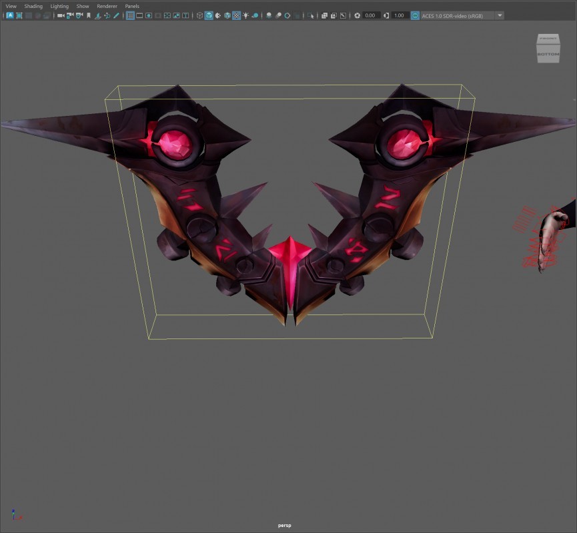Viewport: 577px width, 533px height.
Task: Click the Exposure icon beside 0.00
Action: point(358,15)
